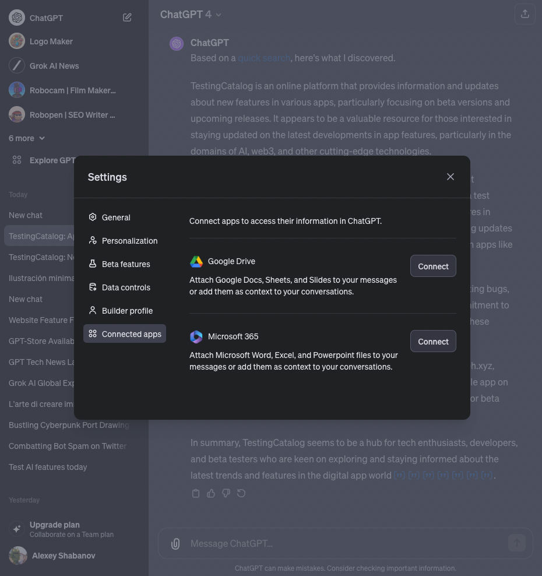Open chat Website Feature
Viewport: 542px width, 576px height.
(41, 320)
